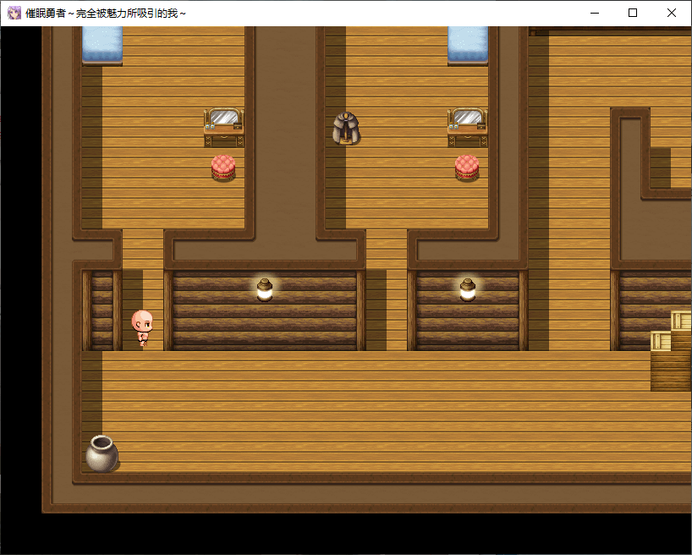The width and height of the screenshot is (692, 555).
Task: Select the right glowing wall lantern
Action: coord(468,289)
